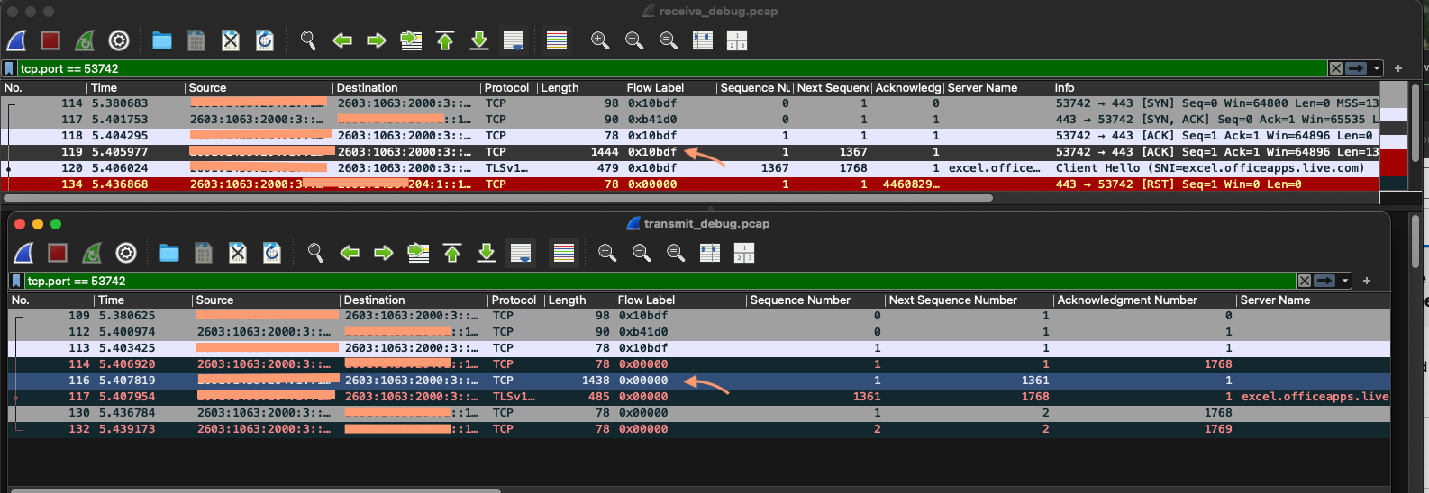Open saved filter bookmarks in transmit_debug window
Screen dimensions: 1429x493
16,281
